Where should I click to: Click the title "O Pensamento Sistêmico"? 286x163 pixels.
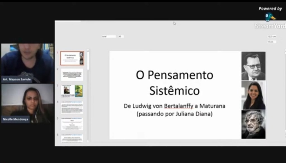click(x=174, y=83)
